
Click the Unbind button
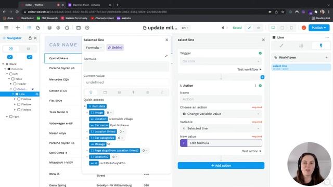pos(115,47)
